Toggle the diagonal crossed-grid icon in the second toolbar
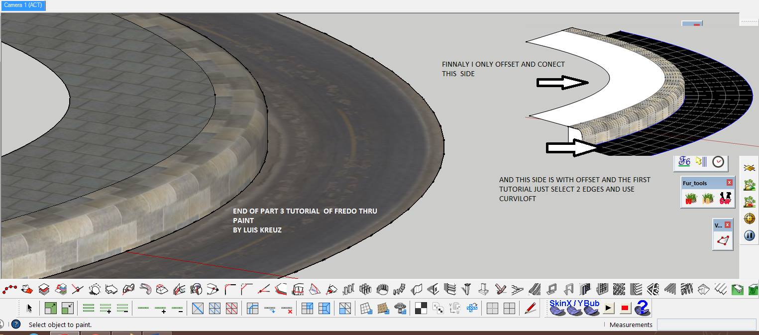Image resolution: width=759 pixels, height=335 pixels. tap(197, 308)
